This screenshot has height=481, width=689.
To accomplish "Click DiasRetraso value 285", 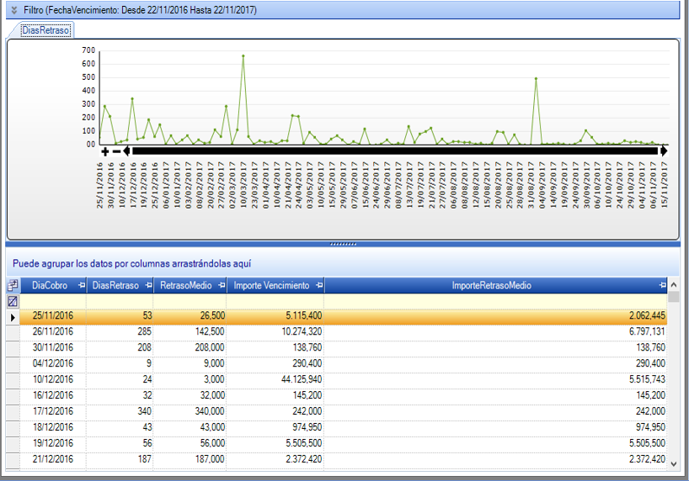I will 144,332.
